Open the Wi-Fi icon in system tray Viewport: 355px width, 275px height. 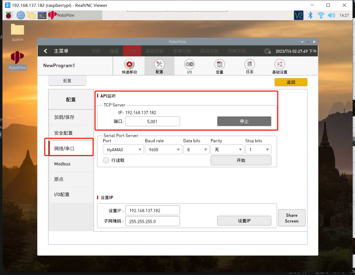click(321, 15)
